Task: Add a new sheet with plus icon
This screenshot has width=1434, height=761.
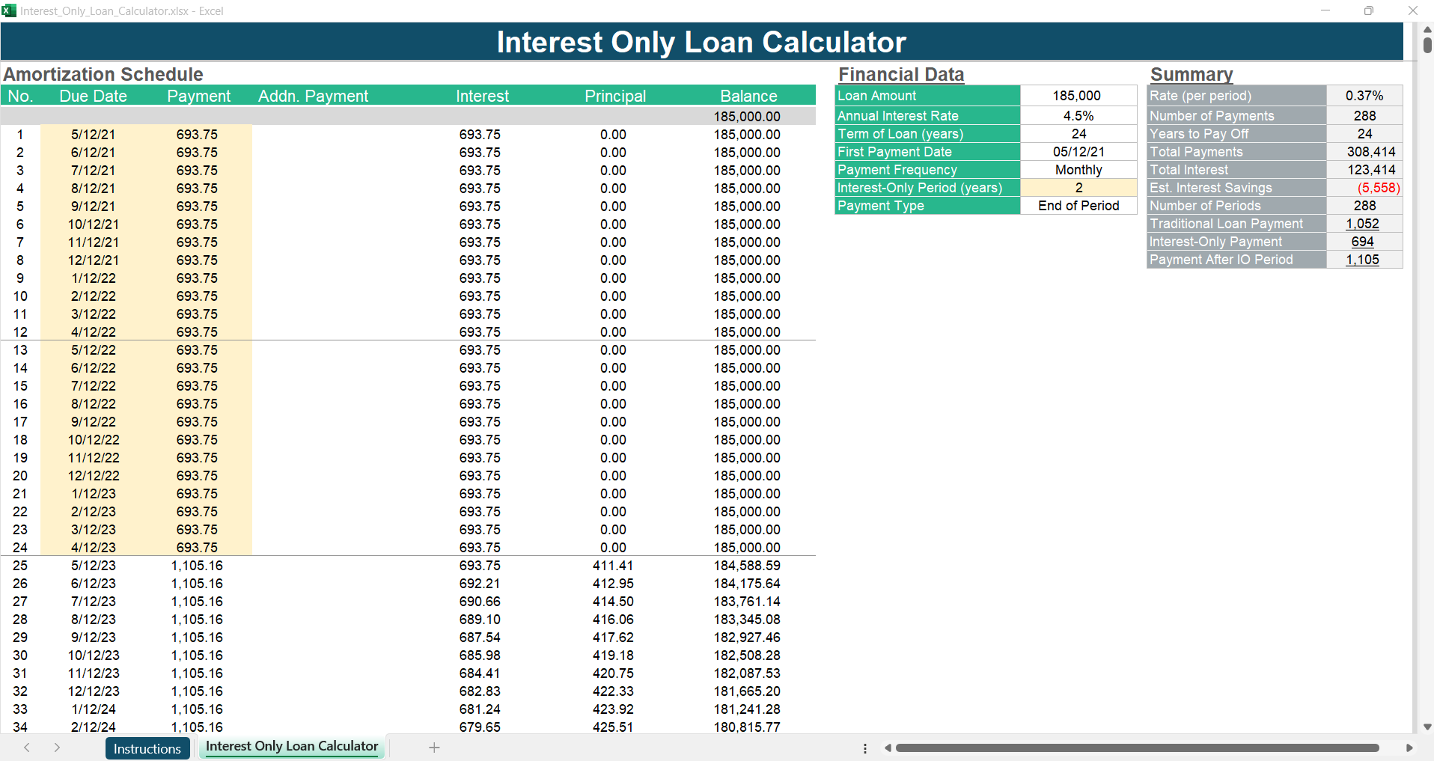Action: (x=434, y=748)
